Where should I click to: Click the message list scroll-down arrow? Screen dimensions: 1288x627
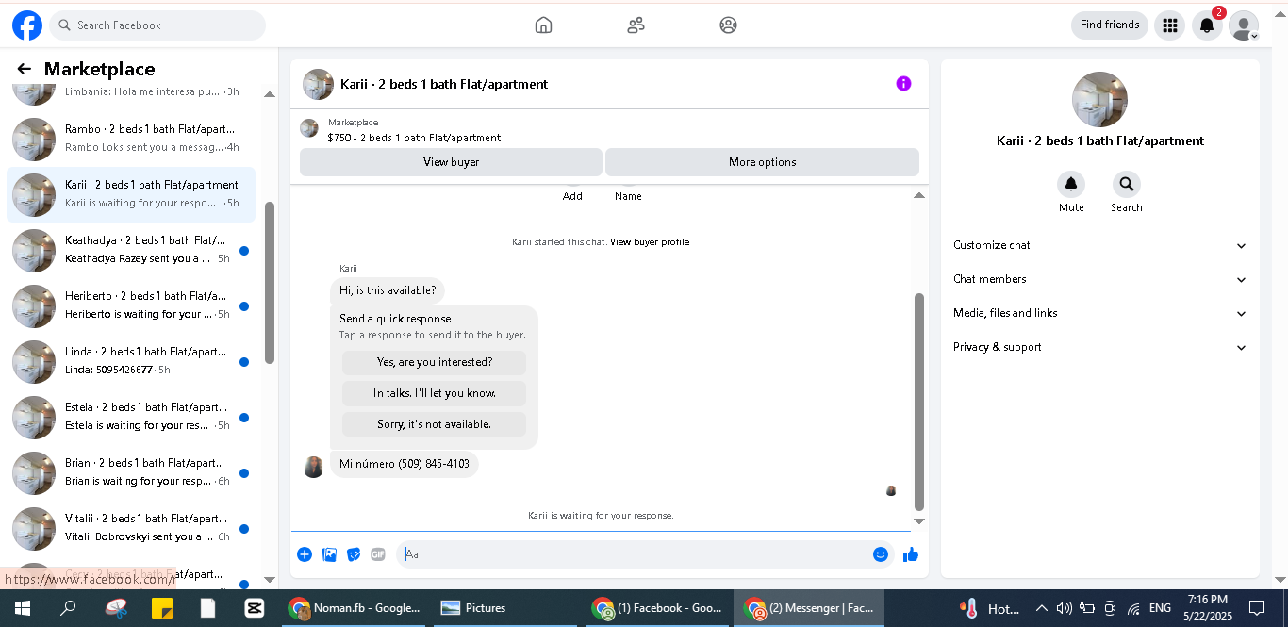tap(919, 521)
